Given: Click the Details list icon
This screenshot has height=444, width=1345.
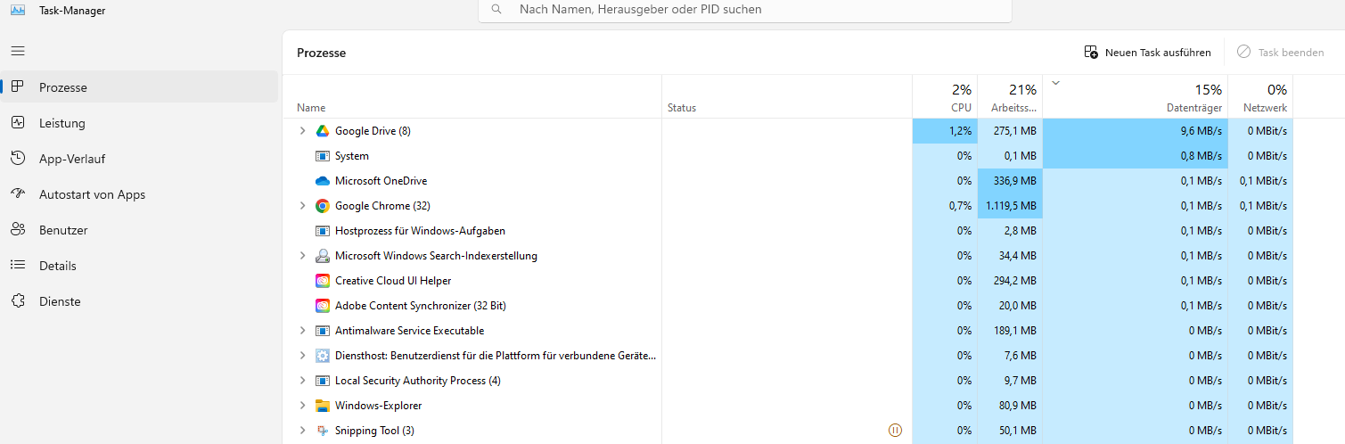Looking at the screenshot, I should (18, 266).
